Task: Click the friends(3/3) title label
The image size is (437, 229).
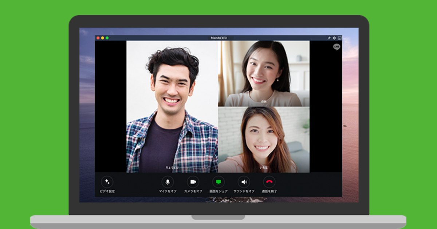Action: point(219,38)
